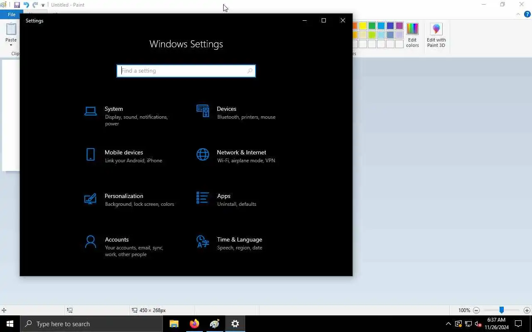This screenshot has height=332, width=532.
Task: Select the turquoise blue color swatch
Action: tap(381, 26)
